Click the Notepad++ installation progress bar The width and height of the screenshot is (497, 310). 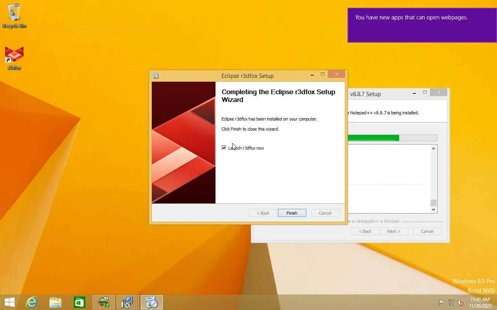(393, 138)
